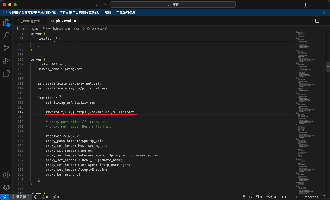Image resolution: width=330 pixels, height=200 pixels.
Task: Click 'ssl_certificate ca/pixiv.net.crt;' line
Action: [x=70, y=84]
